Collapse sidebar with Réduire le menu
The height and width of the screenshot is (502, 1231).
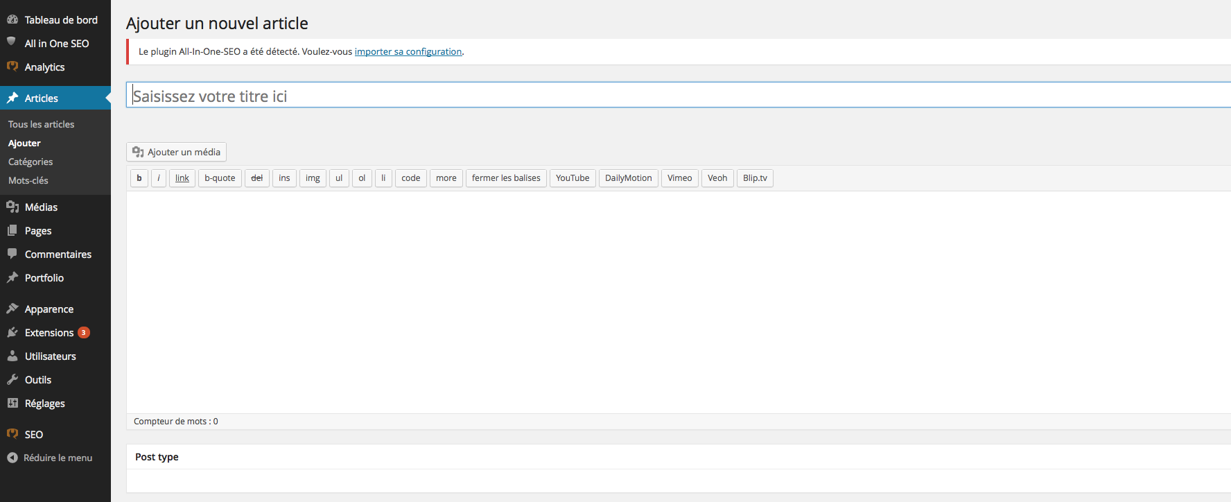tap(49, 458)
